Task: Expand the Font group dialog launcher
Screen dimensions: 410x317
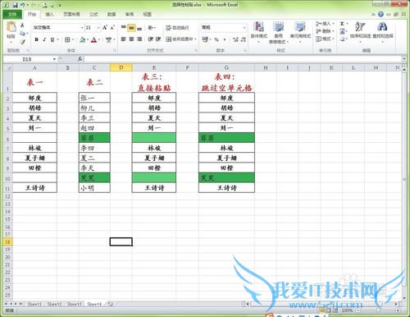Action: click(115, 50)
